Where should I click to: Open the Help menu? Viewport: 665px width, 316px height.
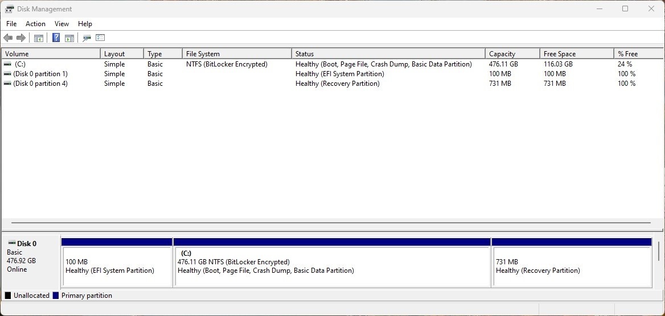click(85, 24)
